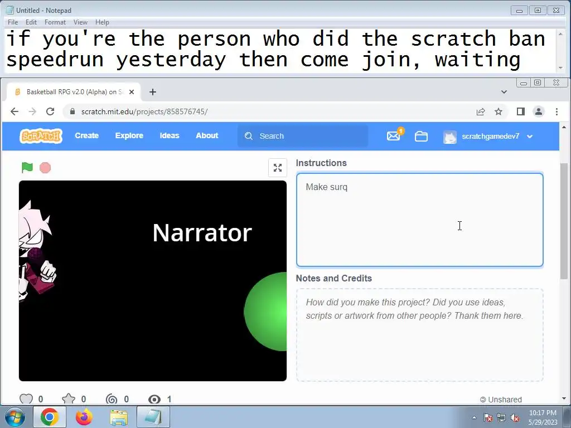Select the Basketball RPG v2.0 tab

point(74,92)
